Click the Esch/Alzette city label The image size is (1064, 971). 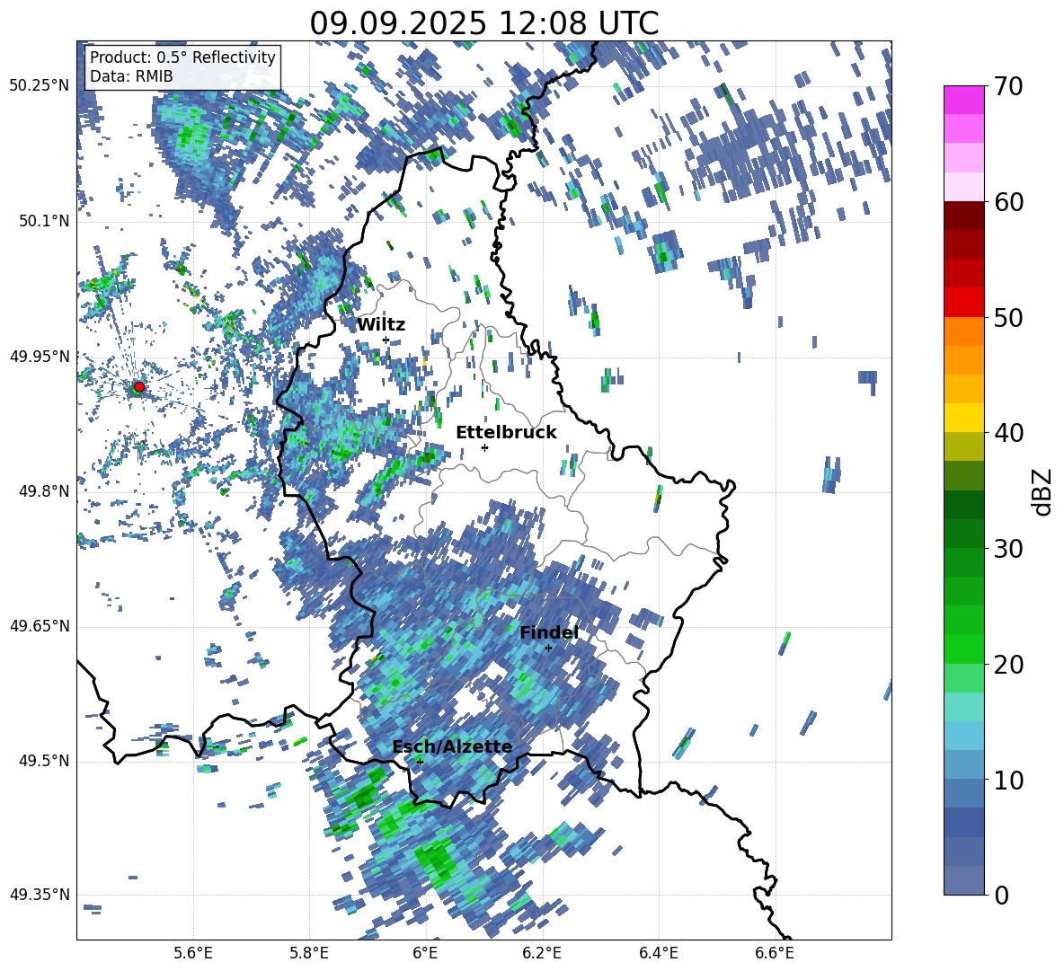pyautogui.click(x=452, y=746)
